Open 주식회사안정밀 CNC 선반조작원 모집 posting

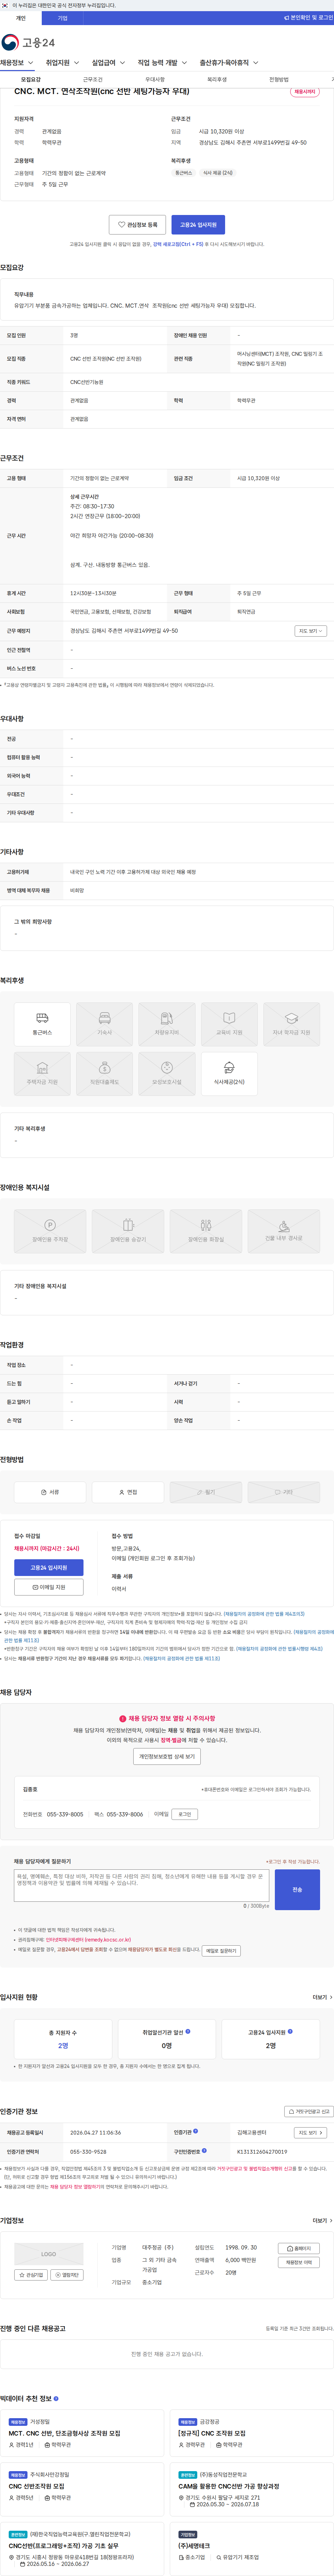37,2486
